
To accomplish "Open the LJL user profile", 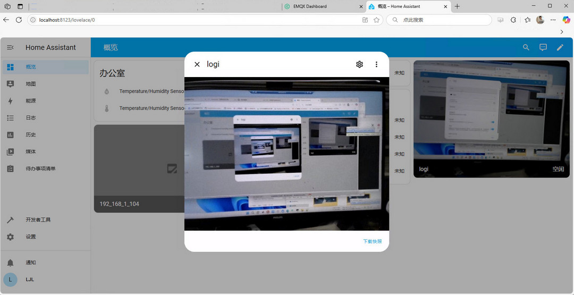I will pyautogui.click(x=30, y=280).
